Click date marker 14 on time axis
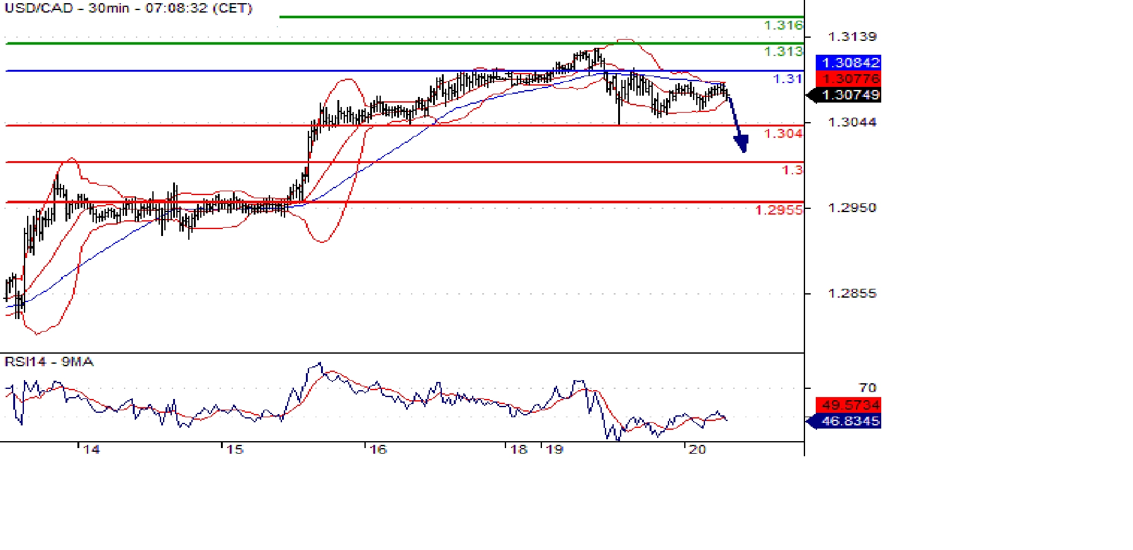Image resolution: width=1133 pixels, height=550 pixels. coord(92,449)
